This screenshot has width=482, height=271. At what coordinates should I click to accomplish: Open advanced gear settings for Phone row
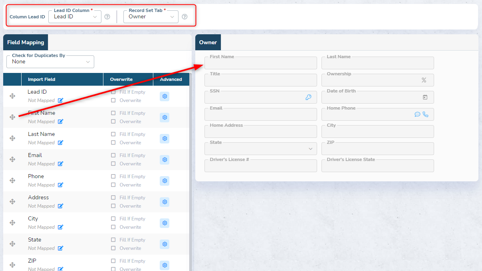[165, 181]
